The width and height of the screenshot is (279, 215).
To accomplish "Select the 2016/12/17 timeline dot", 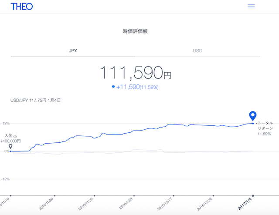I will (x=174, y=195).
